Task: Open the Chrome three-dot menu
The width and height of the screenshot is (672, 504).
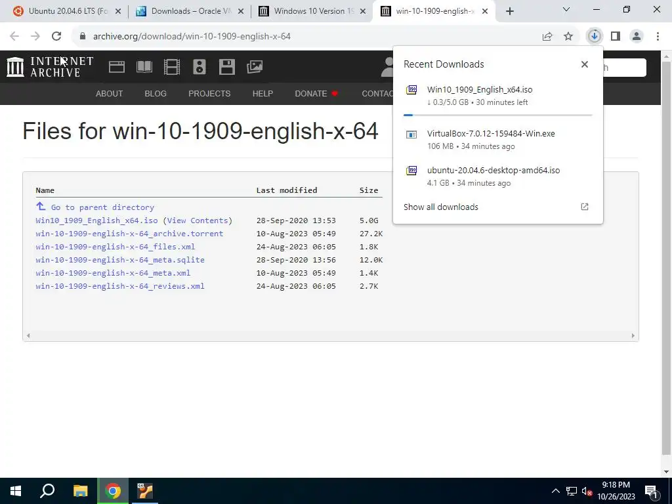Action: 658,37
